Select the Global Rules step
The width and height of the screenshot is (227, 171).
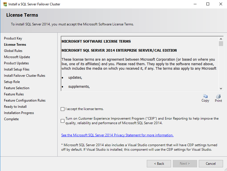pos(13,51)
